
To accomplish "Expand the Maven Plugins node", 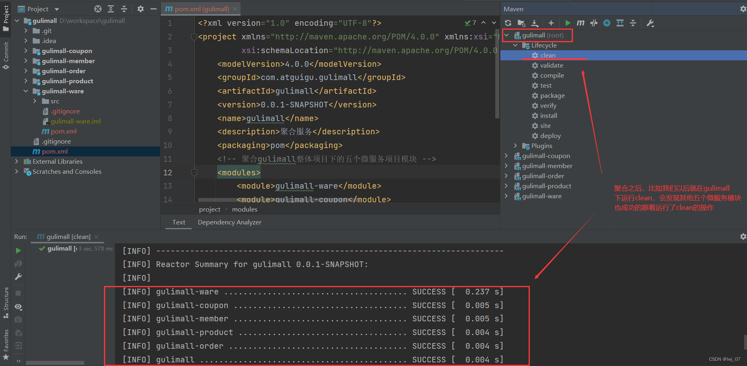I will click(x=515, y=146).
